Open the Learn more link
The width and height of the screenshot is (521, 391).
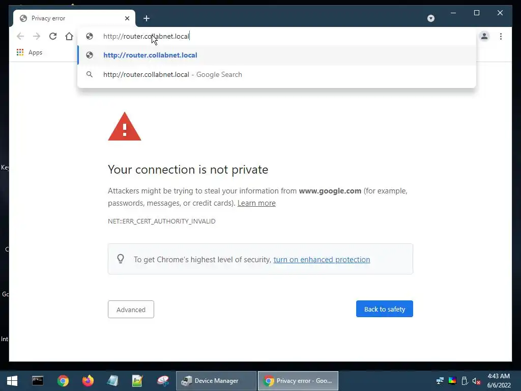pos(256,203)
